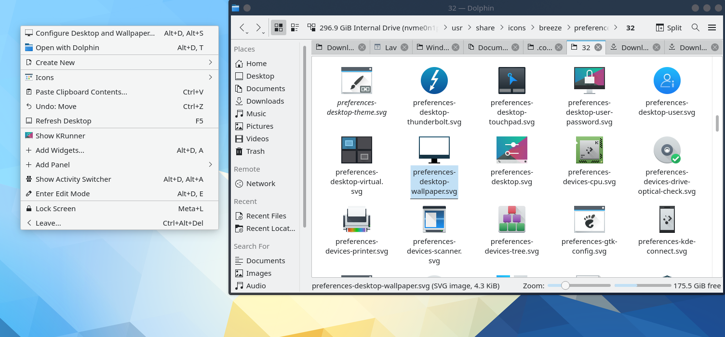This screenshot has height=337, width=725.
Task: Expand the Icons submenu
Action: point(120,78)
